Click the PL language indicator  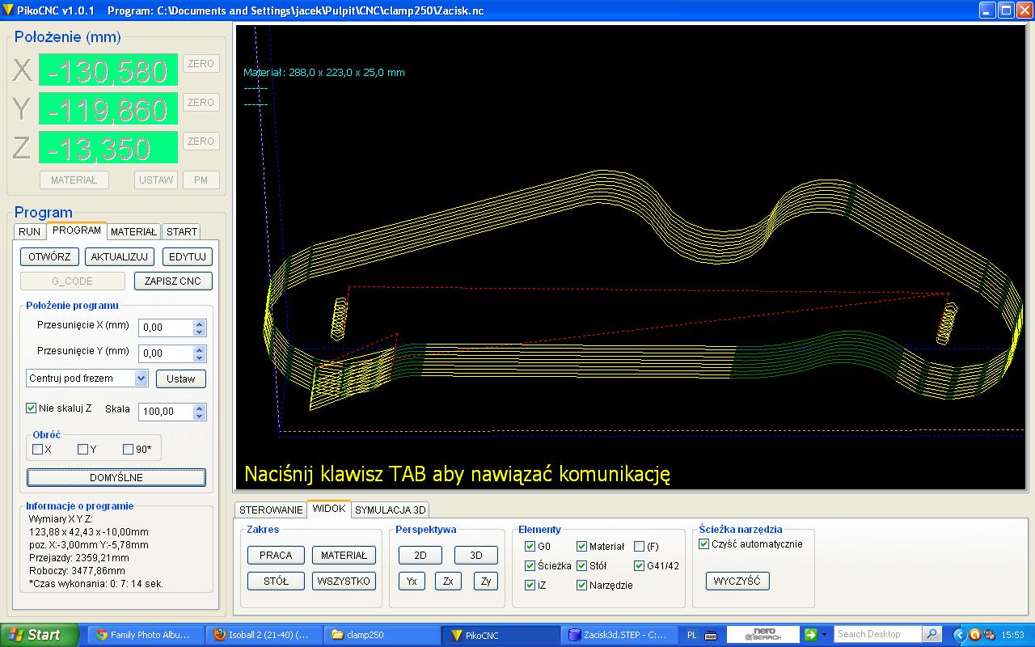692,635
